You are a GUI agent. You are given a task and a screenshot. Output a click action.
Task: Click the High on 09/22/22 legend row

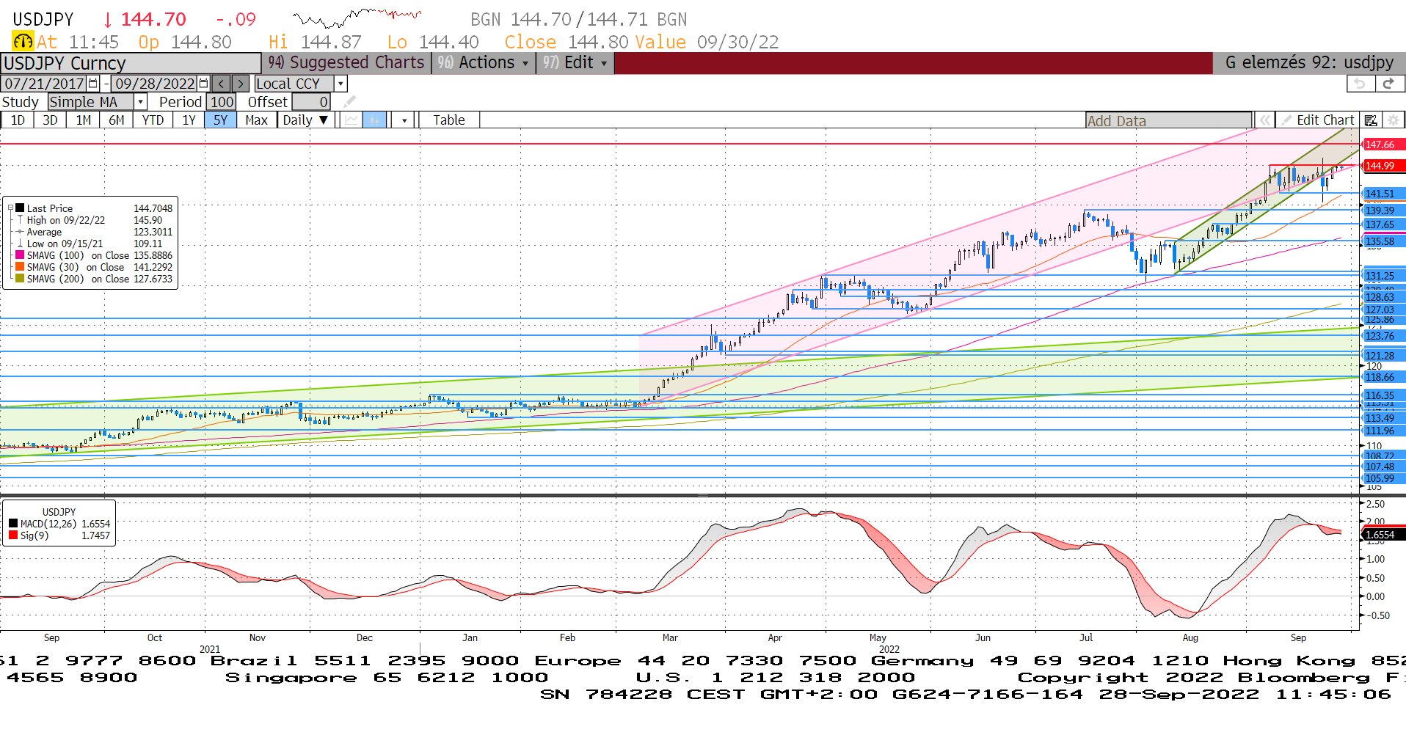(x=94, y=220)
